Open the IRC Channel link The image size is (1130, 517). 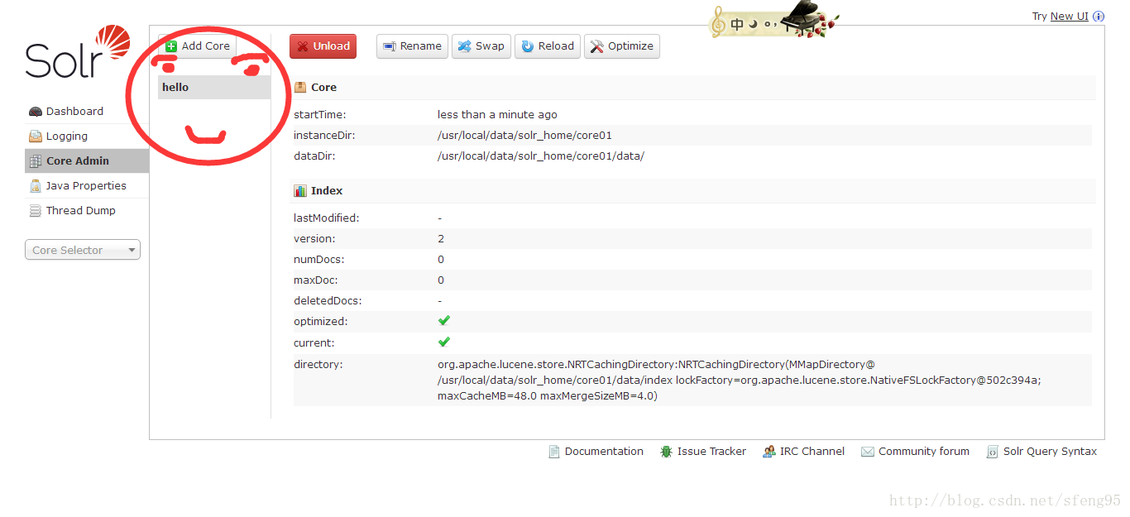coord(812,452)
